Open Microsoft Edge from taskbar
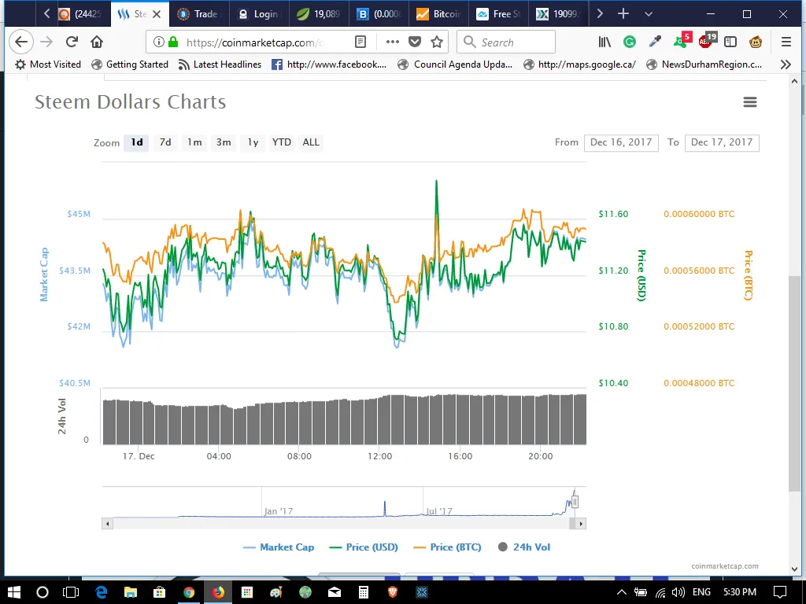This screenshot has width=806, height=604. click(x=101, y=592)
